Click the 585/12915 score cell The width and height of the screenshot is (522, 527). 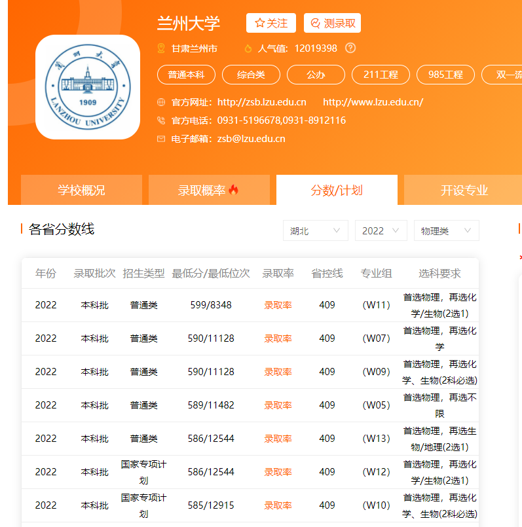[211, 505]
